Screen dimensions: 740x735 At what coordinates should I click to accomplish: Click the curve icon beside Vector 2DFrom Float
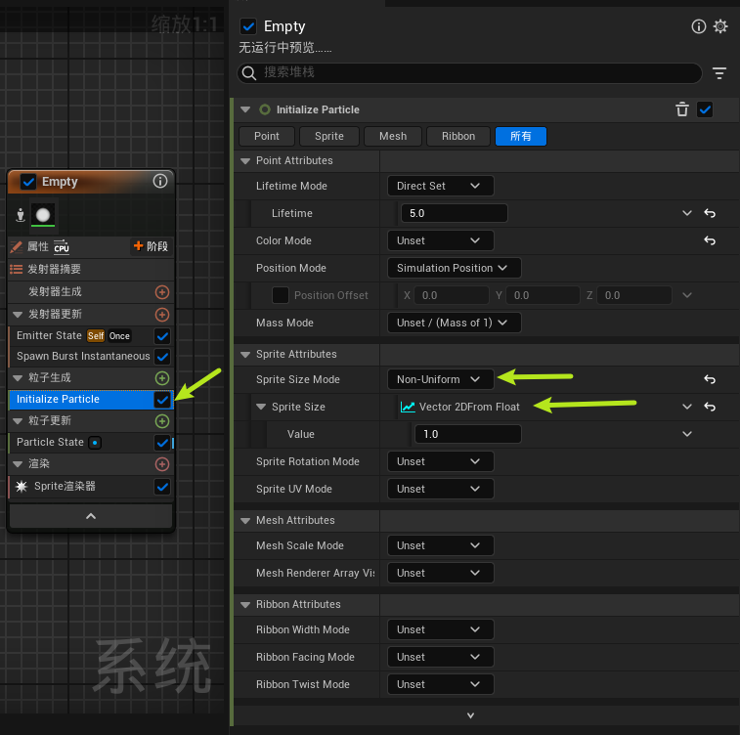coord(408,407)
